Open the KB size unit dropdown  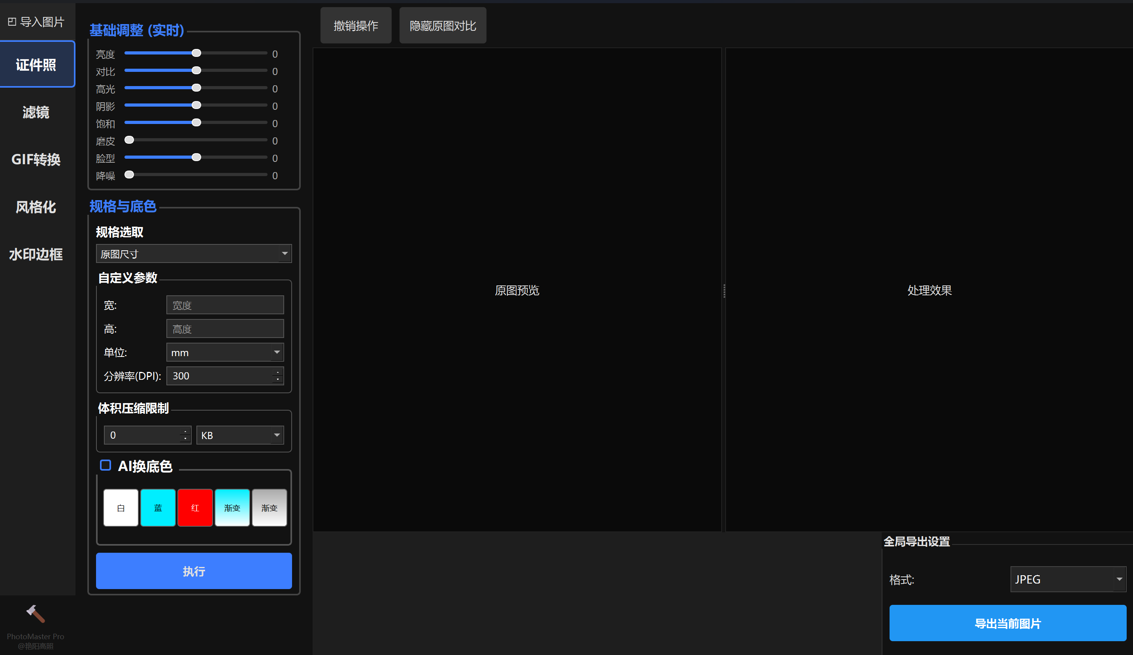240,435
